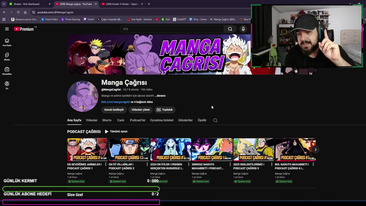This screenshot has width=366, height=206.
Task: Open Shorts in the left sidebar
Action: coord(7,57)
